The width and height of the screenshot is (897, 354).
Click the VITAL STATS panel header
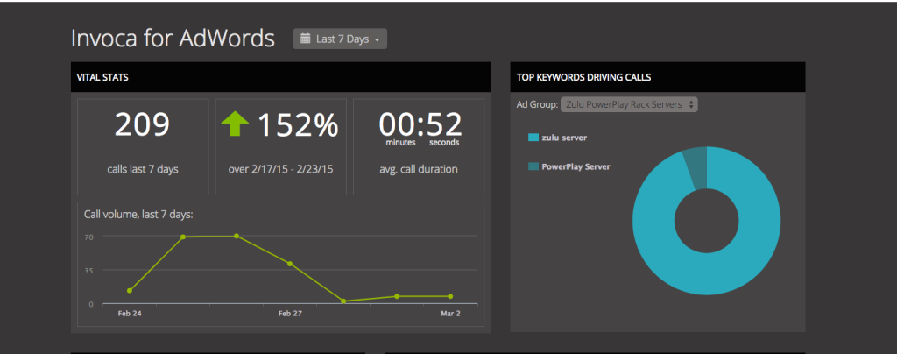281,77
